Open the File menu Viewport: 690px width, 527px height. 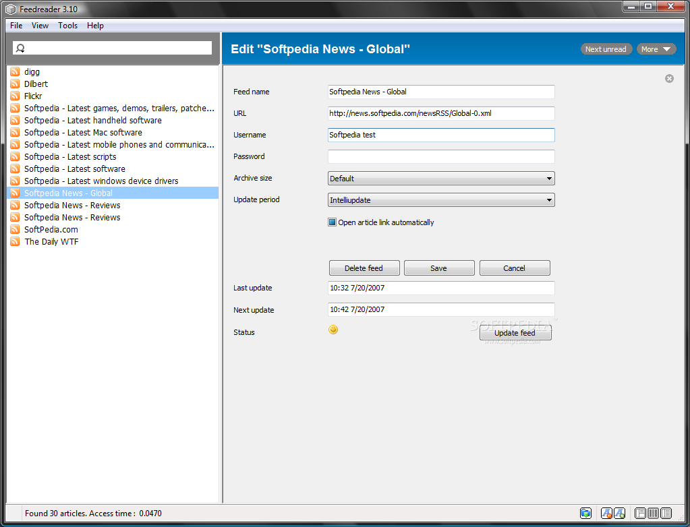[x=16, y=26]
